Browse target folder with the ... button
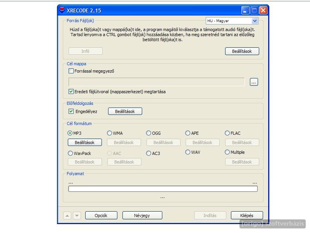This screenshot has width=310, height=233. (254, 82)
